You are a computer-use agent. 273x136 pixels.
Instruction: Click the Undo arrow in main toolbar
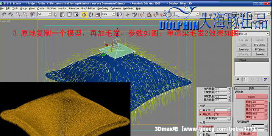click(x=4, y=15)
